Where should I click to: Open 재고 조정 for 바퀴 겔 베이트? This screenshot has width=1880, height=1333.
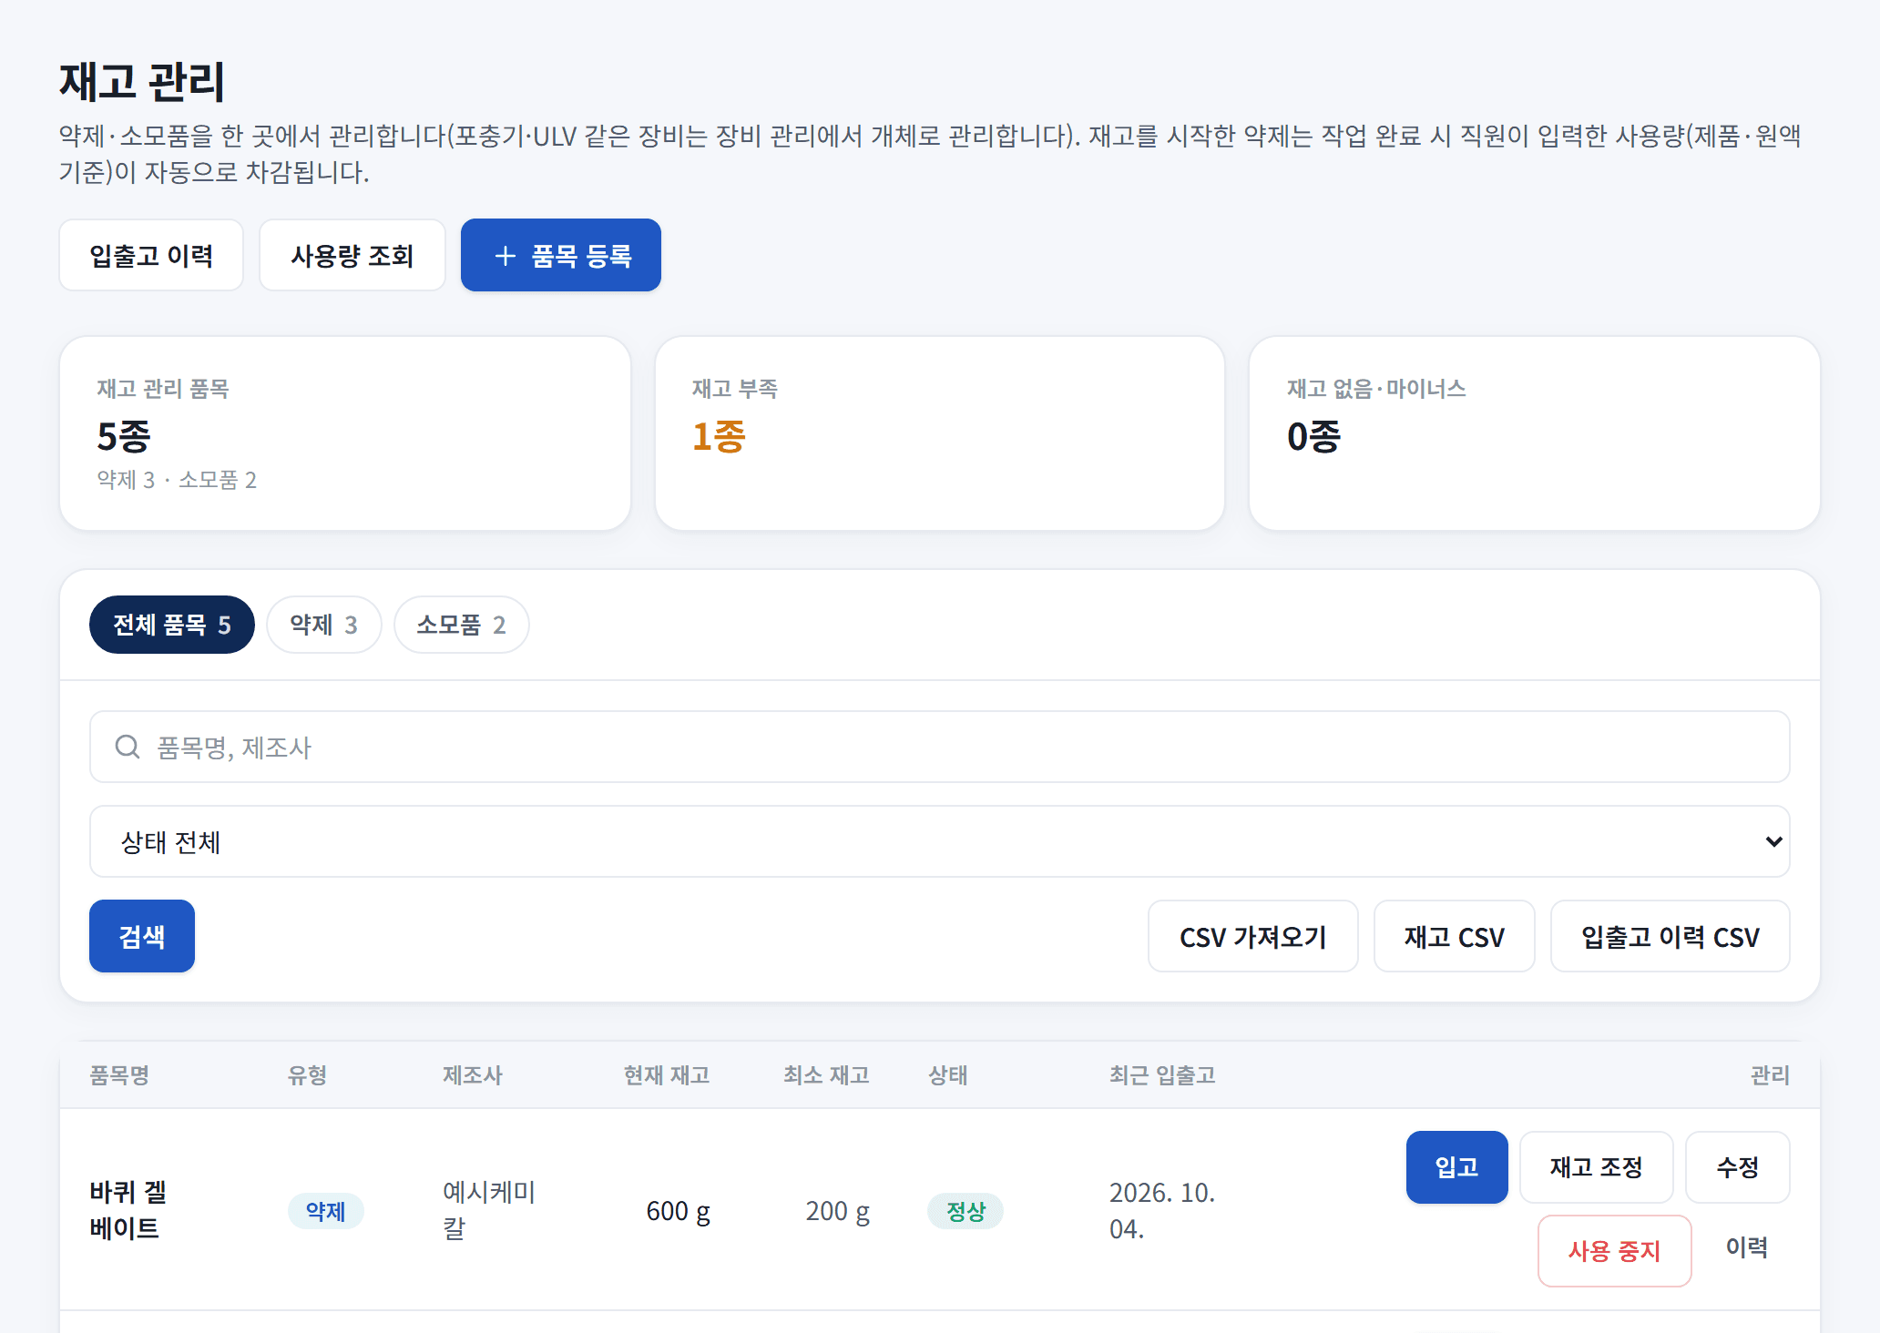(x=1596, y=1167)
